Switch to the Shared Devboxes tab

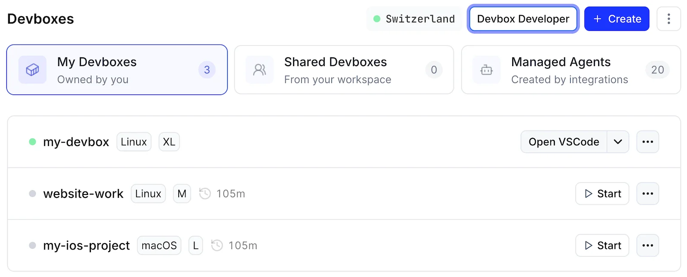[344, 70]
